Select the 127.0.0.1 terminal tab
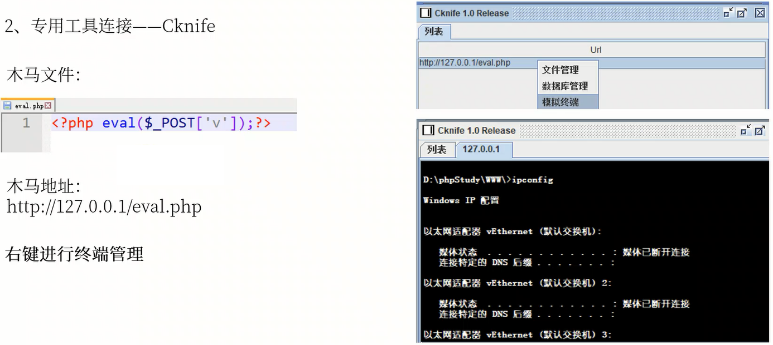Viewport: 773px width, 345px height. 483,150
